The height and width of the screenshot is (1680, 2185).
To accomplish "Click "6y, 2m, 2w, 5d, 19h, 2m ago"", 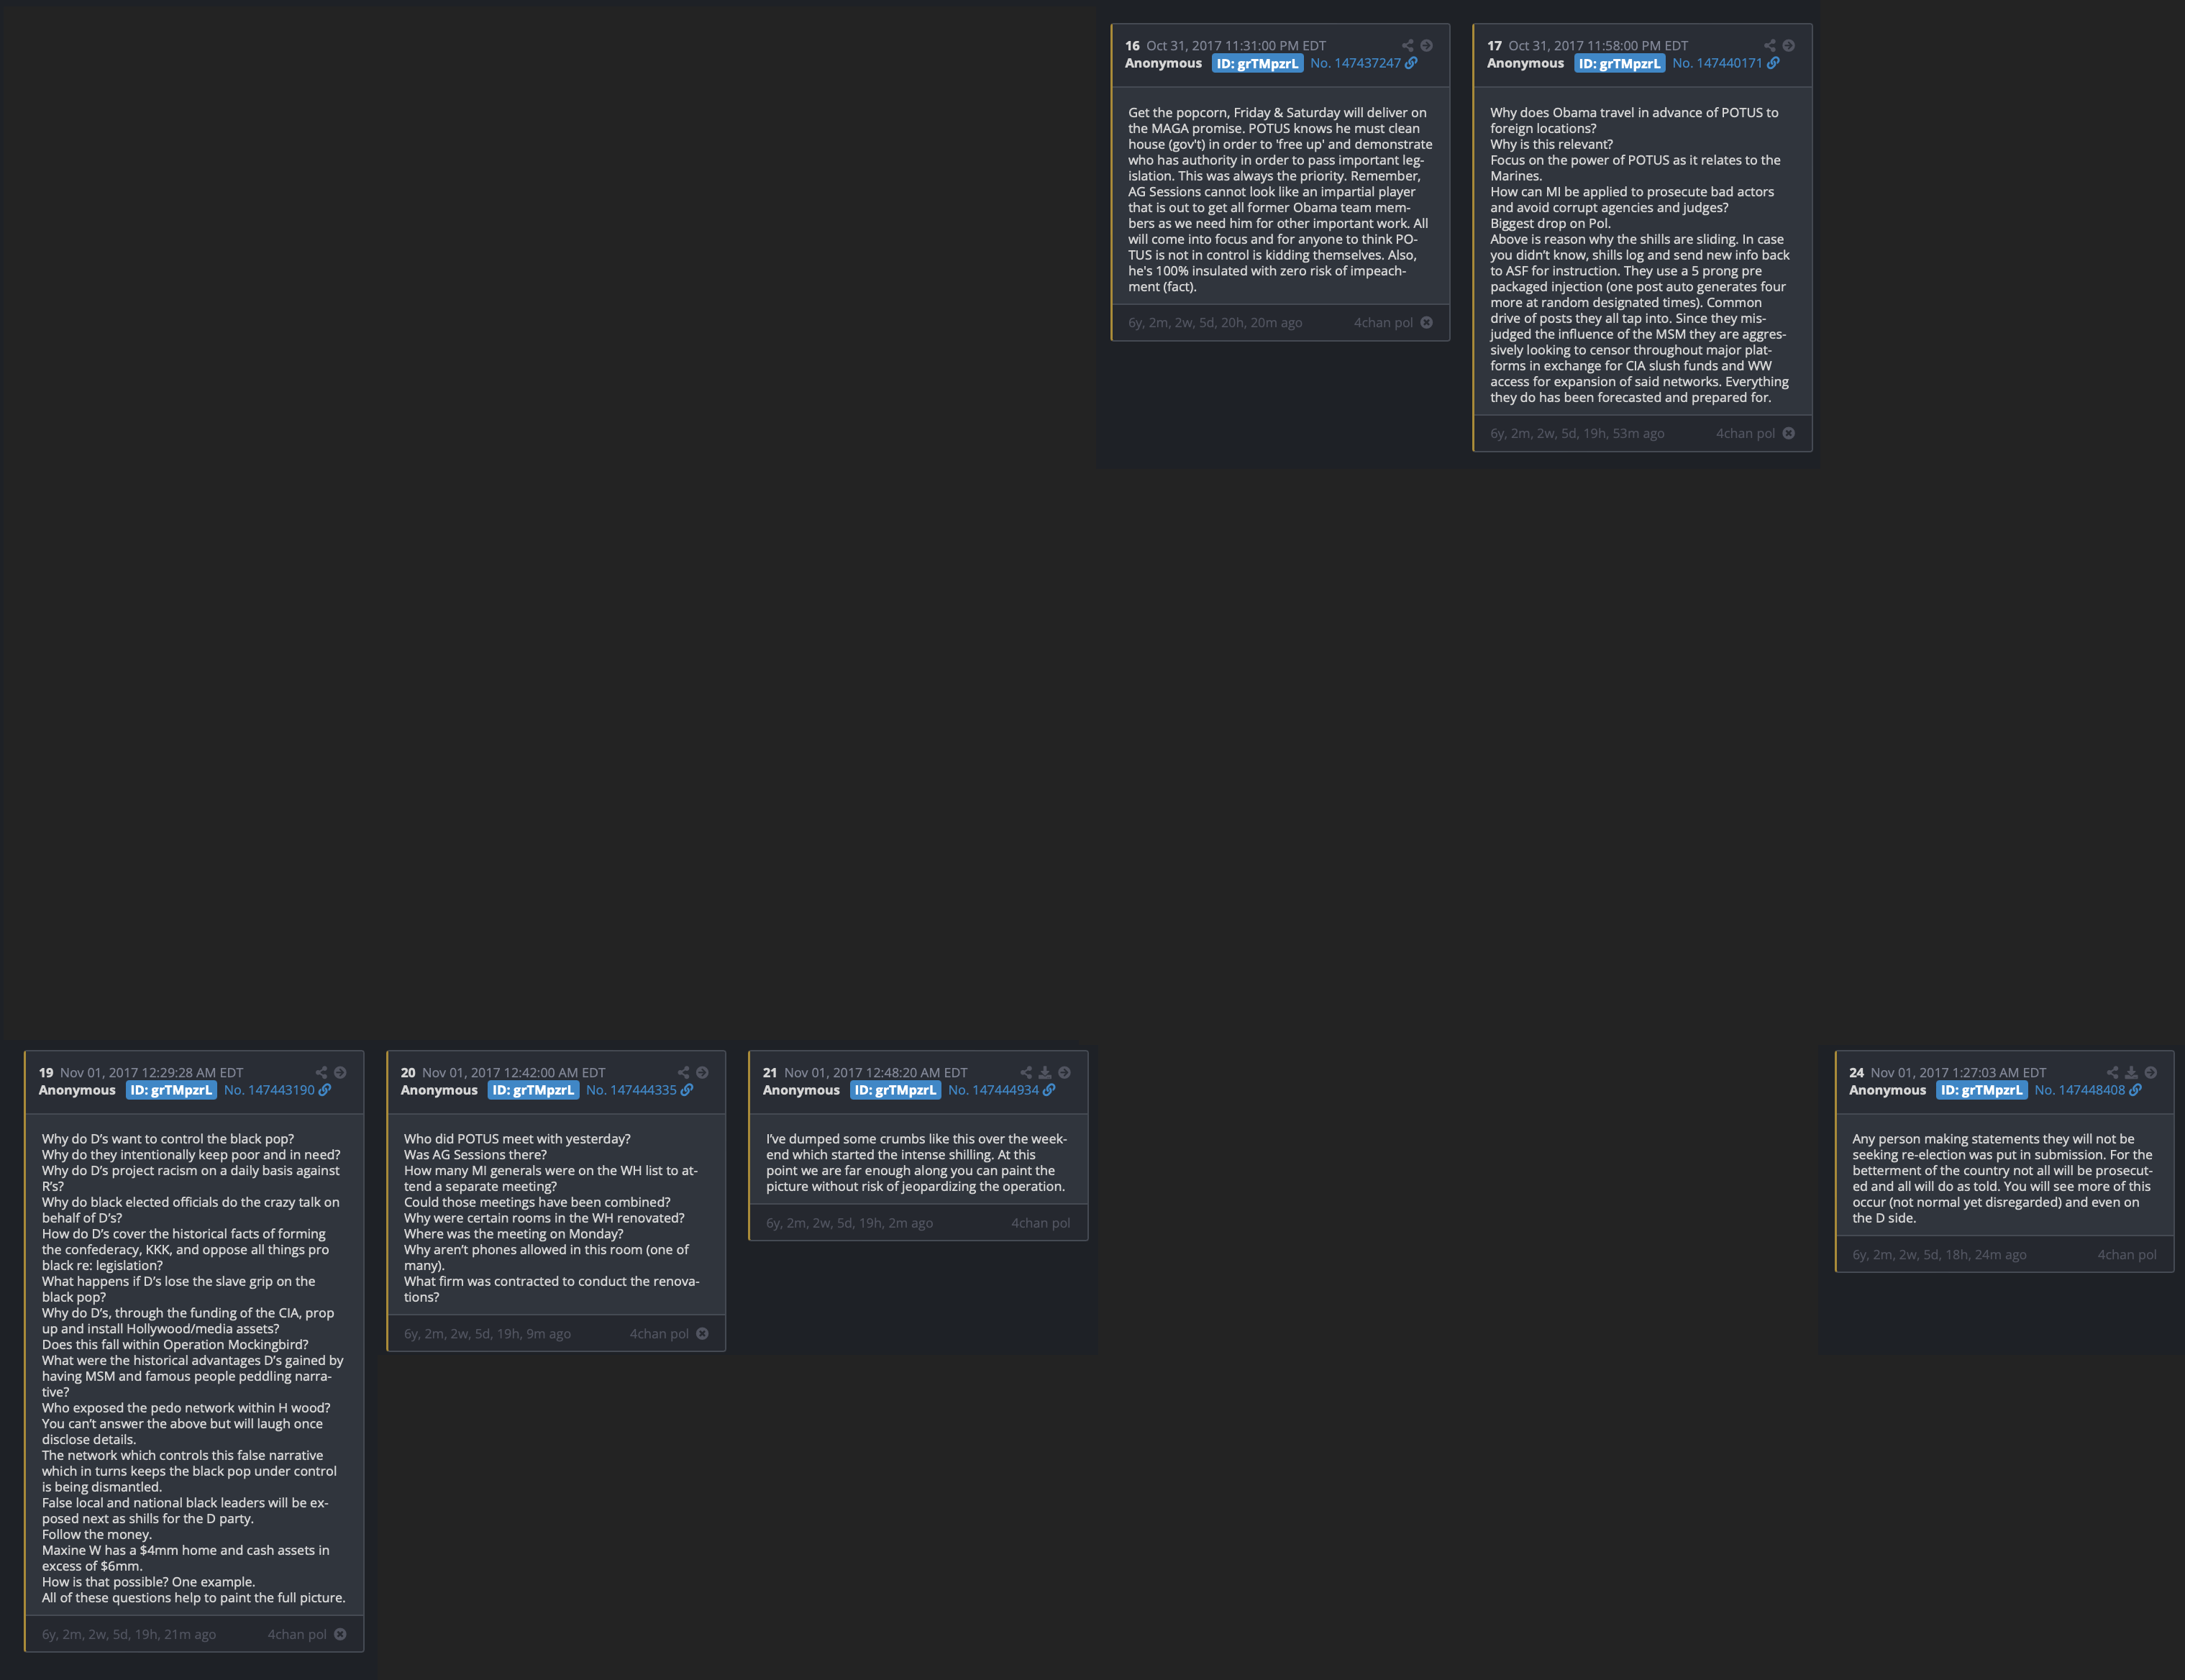I will pyautogui.click(x=849, y=1223).
